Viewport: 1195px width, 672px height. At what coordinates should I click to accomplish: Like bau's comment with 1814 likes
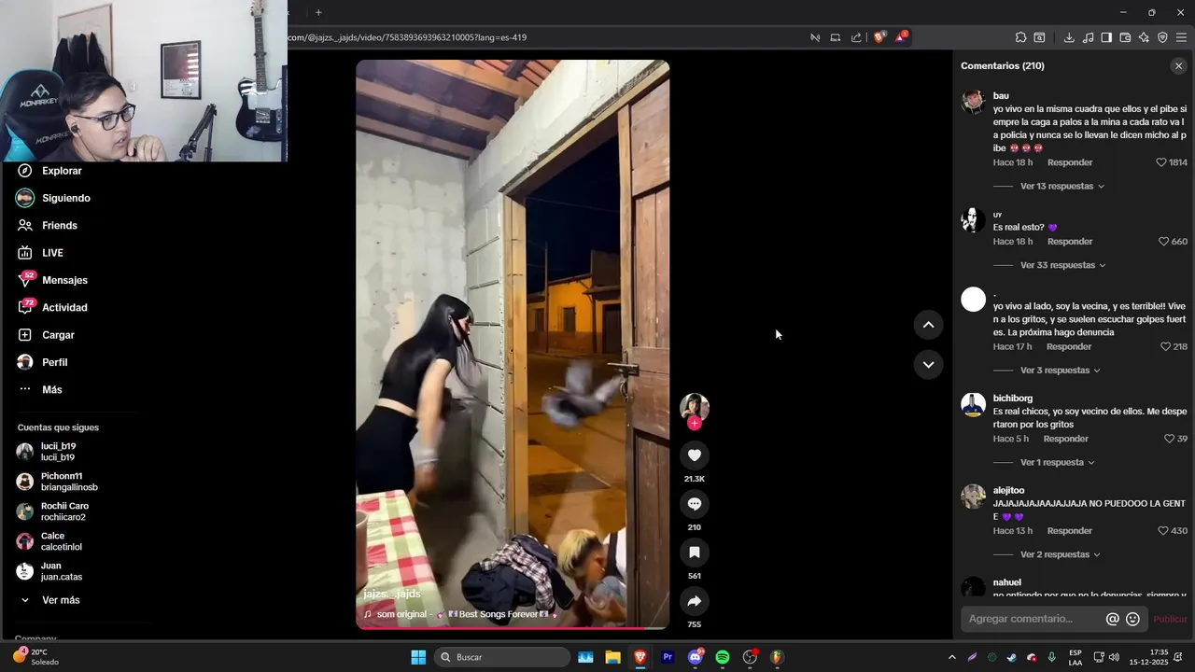1161,162
